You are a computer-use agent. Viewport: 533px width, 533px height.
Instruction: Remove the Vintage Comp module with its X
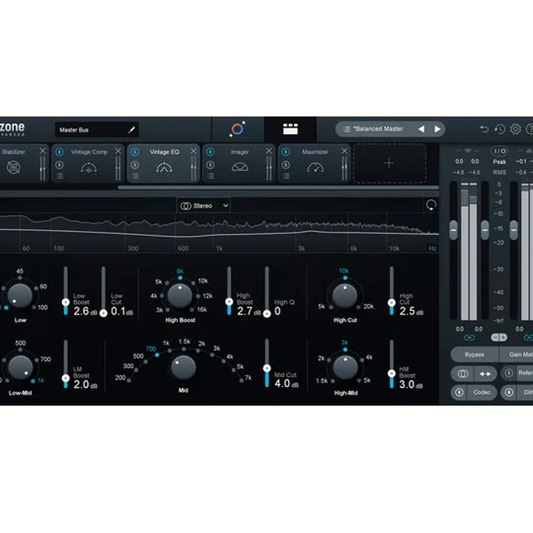(118, 151)
